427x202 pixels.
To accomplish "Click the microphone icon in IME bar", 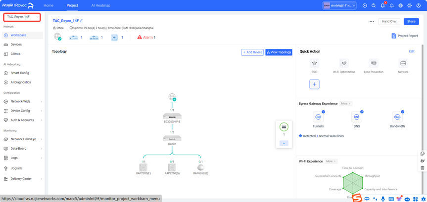I will click(383, 199).
